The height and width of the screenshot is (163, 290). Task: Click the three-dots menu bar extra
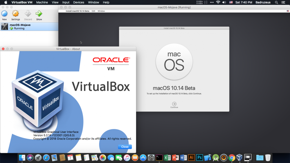[212, 2]
